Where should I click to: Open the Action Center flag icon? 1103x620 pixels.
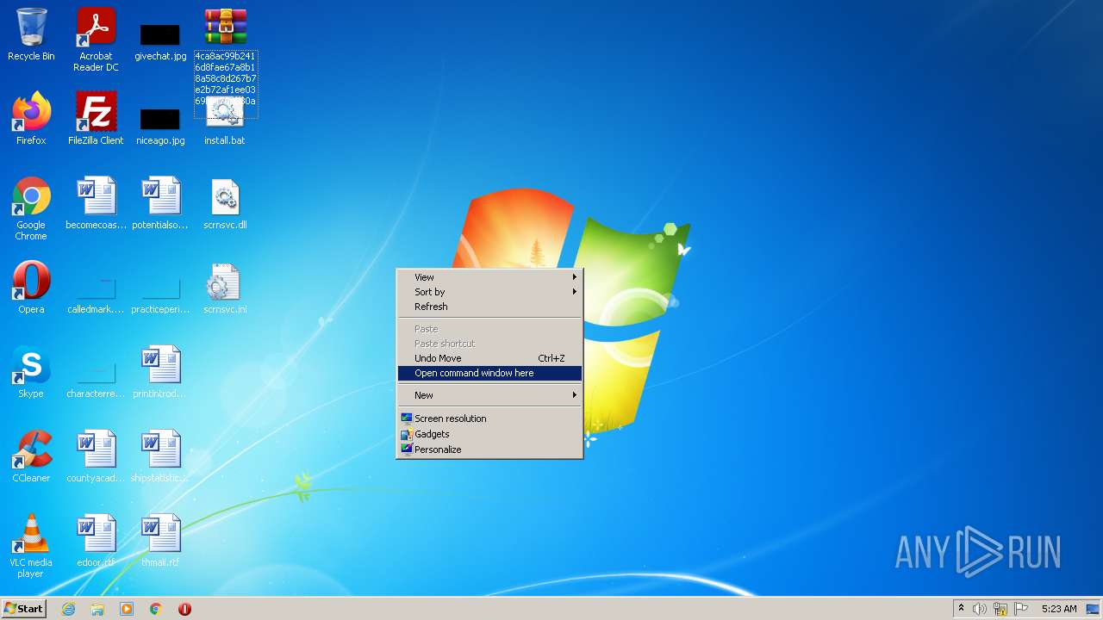1021,609
